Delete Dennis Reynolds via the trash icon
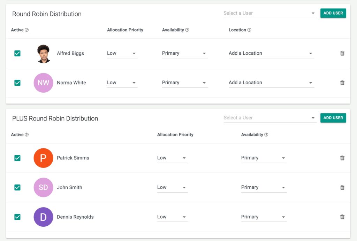The image size is (357, 241). coord(342,217)
